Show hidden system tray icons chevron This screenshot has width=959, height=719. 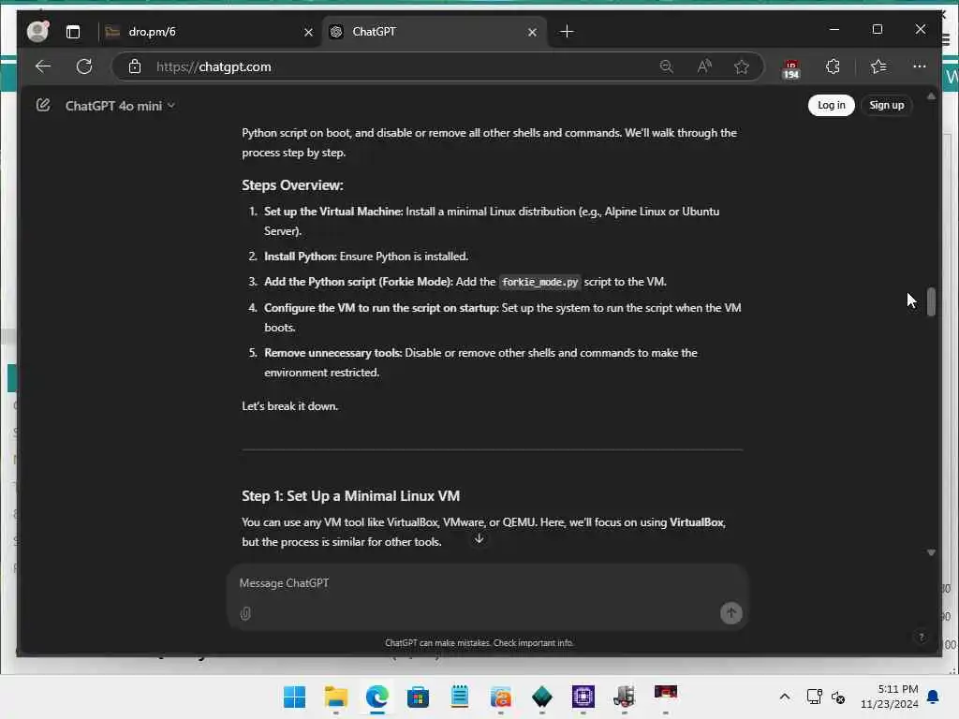tap(785, 697)
